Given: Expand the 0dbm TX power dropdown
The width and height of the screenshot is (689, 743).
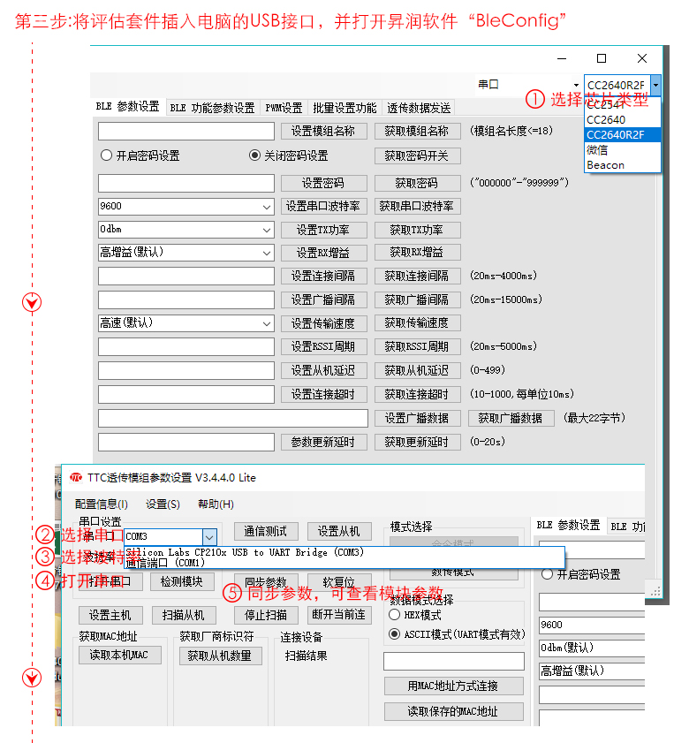Looking at the screenshot, I should (266, 230).
